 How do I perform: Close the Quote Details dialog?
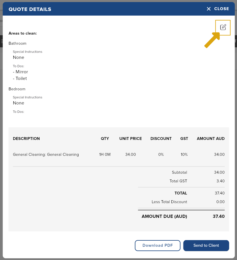point(218,9)
